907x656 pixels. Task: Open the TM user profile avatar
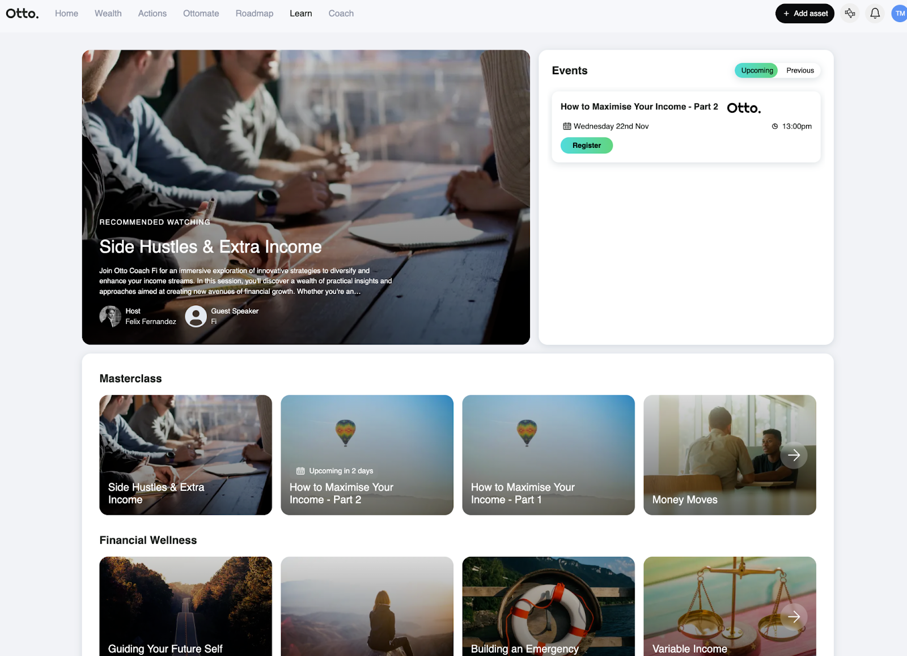click(900, 14)
